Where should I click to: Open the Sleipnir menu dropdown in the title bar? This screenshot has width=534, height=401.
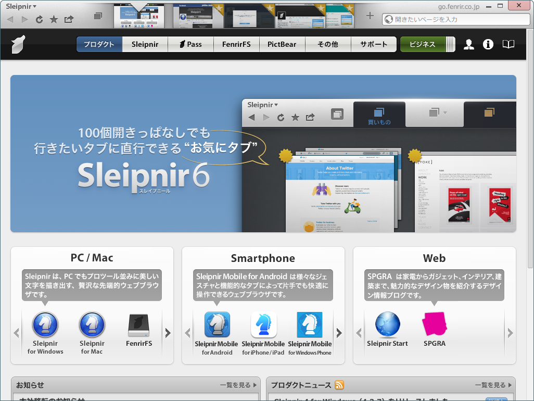pos(21,6)
